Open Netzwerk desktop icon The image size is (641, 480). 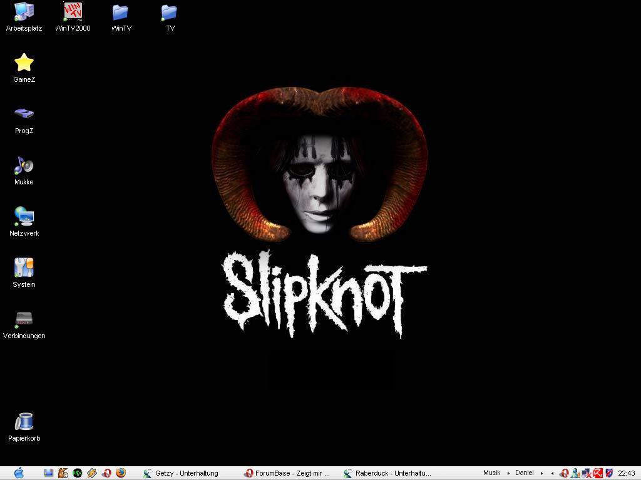point(24,222)
